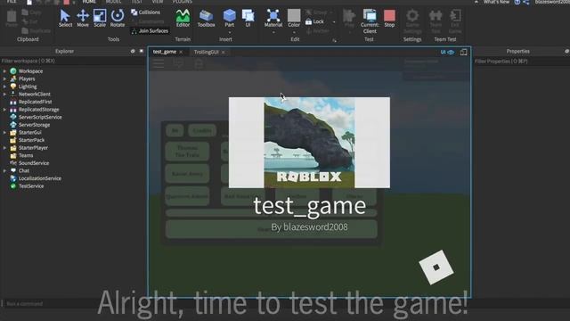
Task: Toggle Collisions in the Tools group
Action: (145, 12)
